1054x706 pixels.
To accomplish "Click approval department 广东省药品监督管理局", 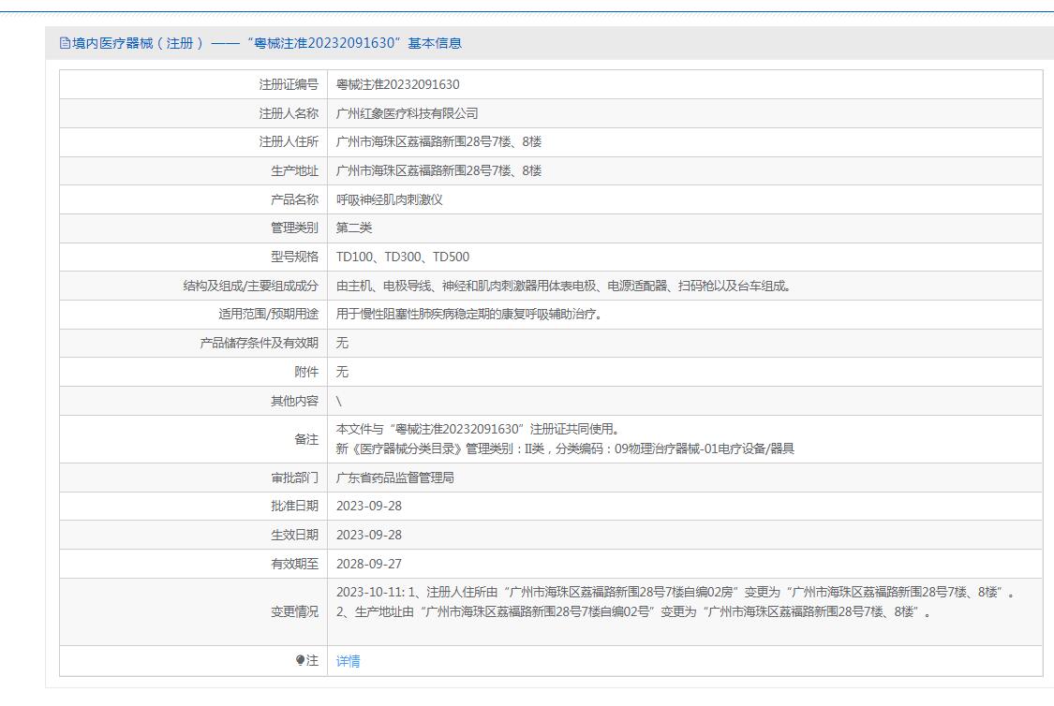I will pos(408,478).
